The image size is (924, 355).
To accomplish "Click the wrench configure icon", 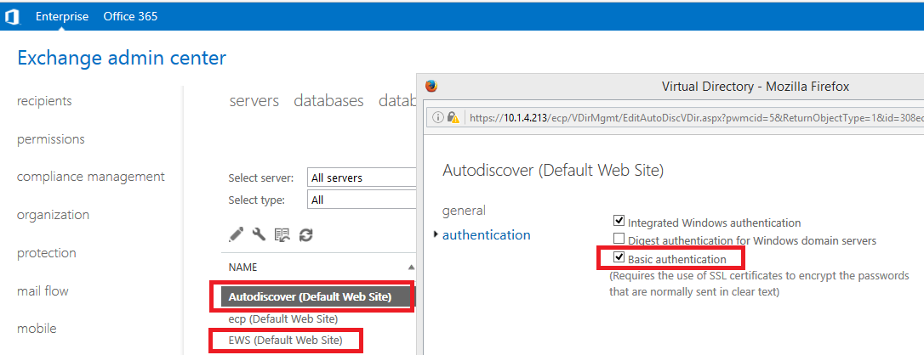I will point(260,234).
